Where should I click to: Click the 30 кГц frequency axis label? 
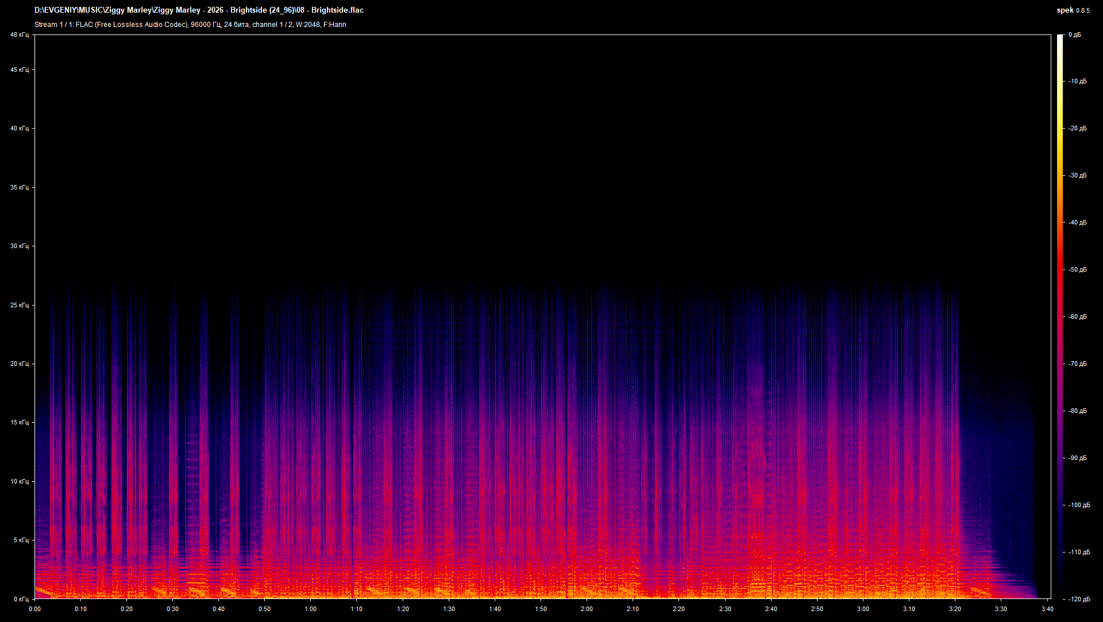click(x=20, y=246)
